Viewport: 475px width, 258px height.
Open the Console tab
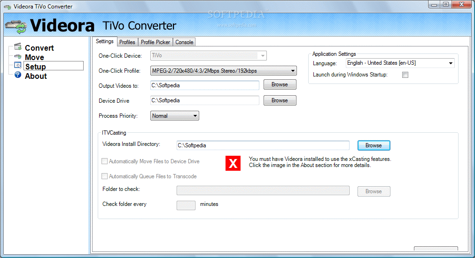point(184,42)
